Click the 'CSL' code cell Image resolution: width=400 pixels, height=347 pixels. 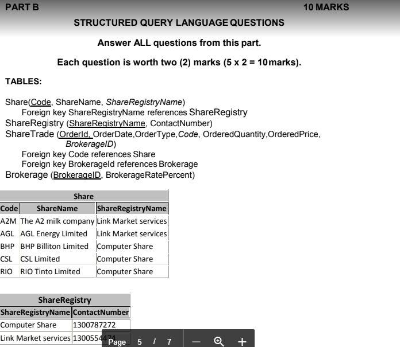click(6, 259)
